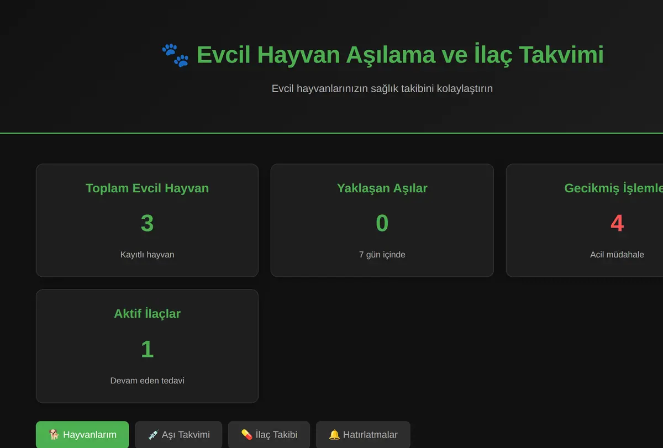Click the page title Evcil Hayvan Aşılama

(400, 55)
